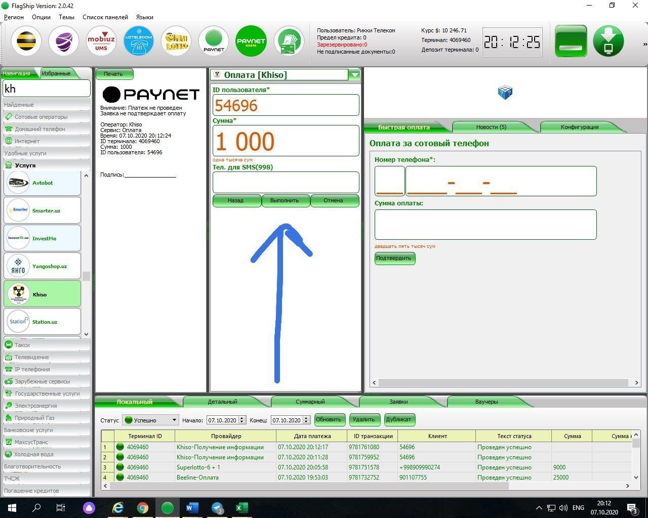This screenshot has width=648, height=518.
Task: Open the Статус Успешно dropdown
Action: [x=151, y=420]
